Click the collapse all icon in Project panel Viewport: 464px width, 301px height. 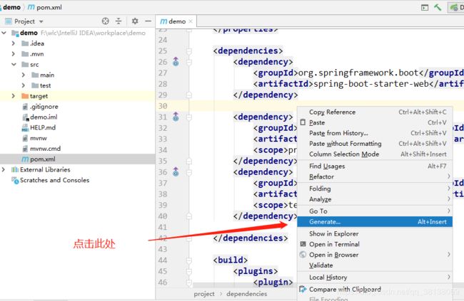pos(118,21)
